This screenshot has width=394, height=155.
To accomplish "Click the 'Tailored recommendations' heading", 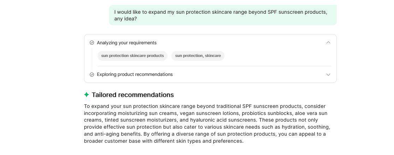I will [132, 95].
